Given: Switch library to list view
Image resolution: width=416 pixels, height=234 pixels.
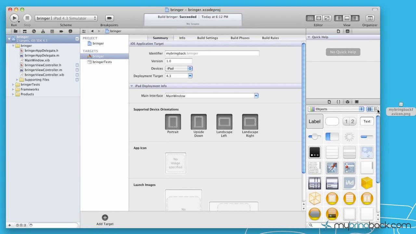Looking at the screenshot, I should [x=375, y=109].
